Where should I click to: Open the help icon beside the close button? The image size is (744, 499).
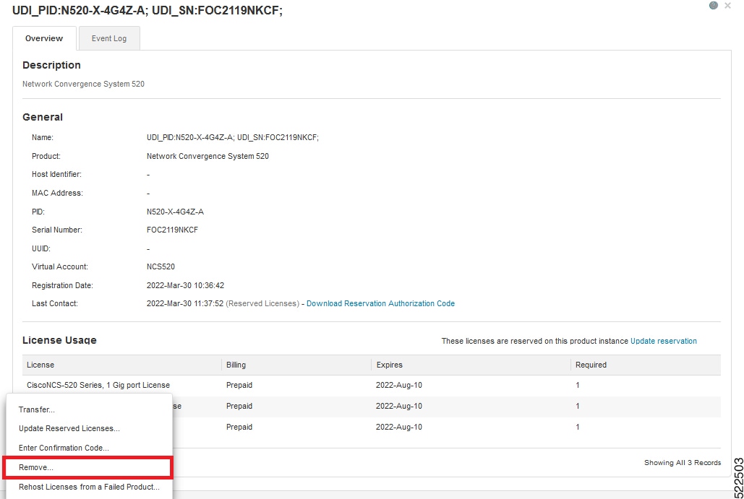point(713,5)
